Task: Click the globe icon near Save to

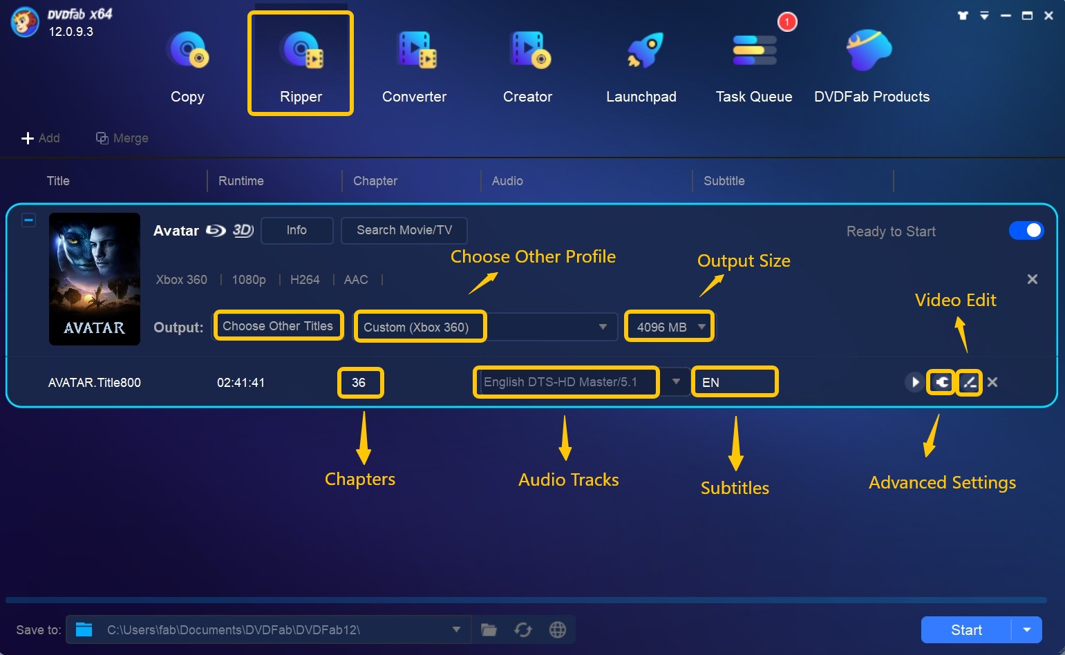Action: click(557, 629)
